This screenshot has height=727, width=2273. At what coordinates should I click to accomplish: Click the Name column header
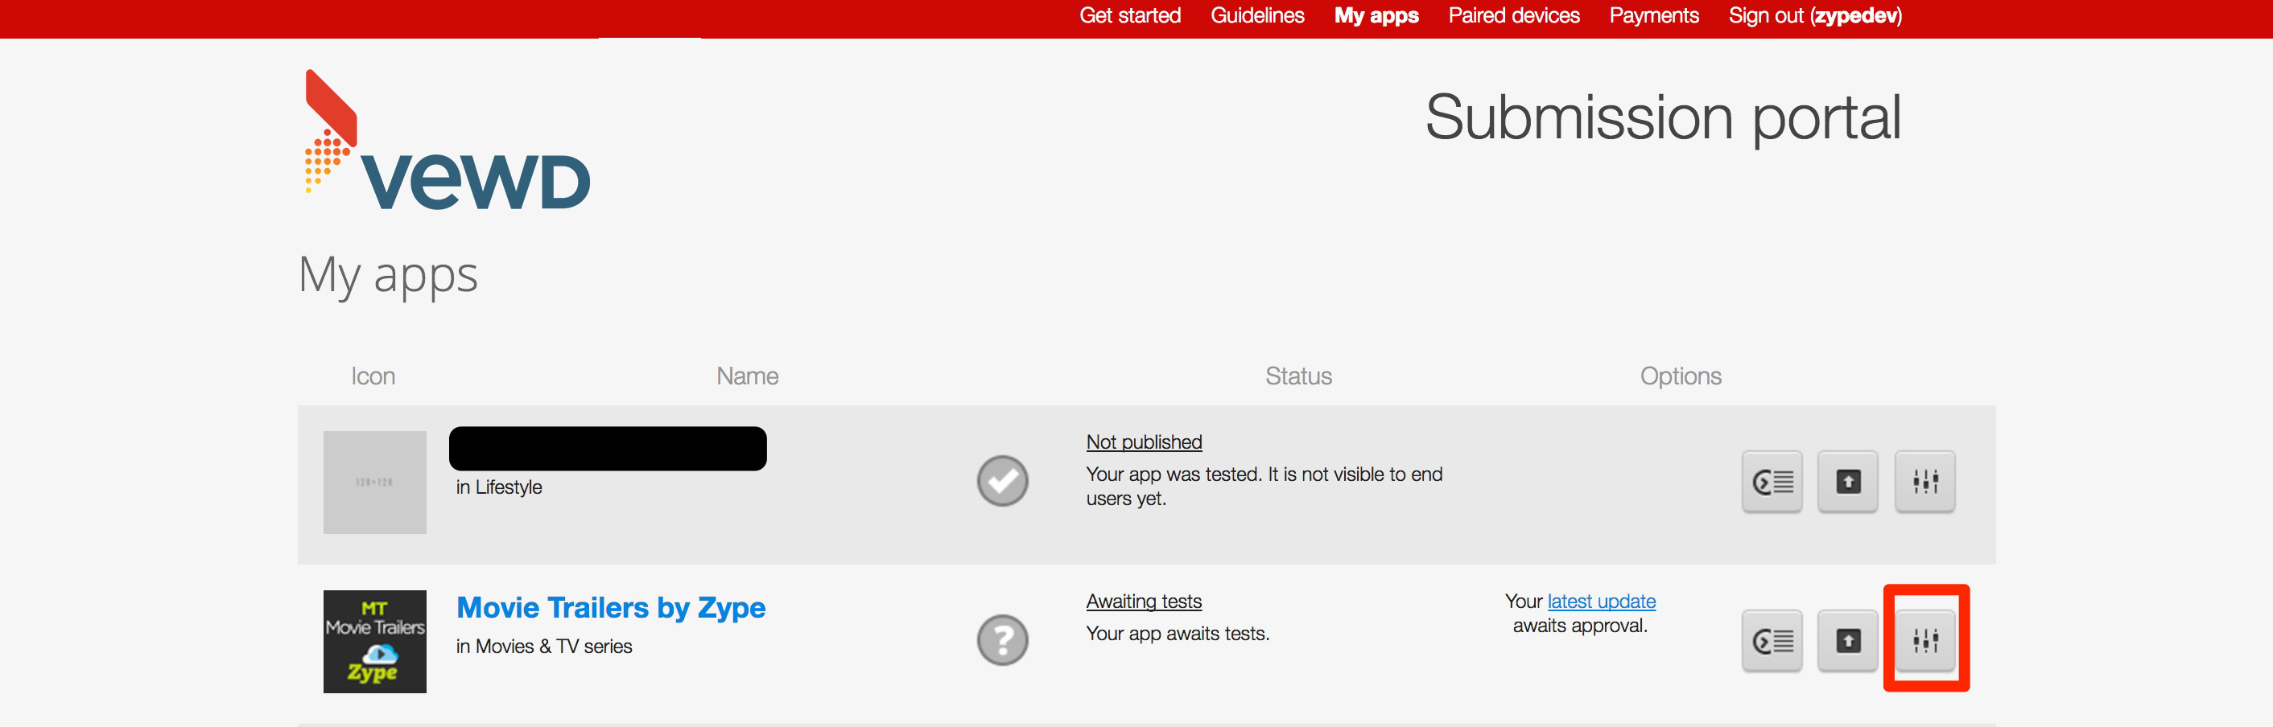pos(746,376)
